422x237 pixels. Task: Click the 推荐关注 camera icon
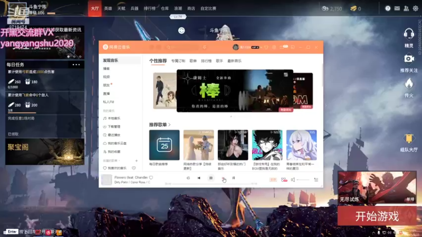click(409, 58)
